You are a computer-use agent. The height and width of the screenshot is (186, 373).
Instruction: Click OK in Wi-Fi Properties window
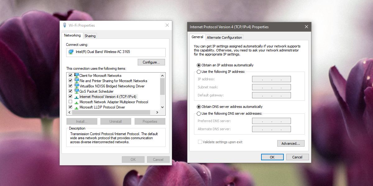click(x=133, y=160)
